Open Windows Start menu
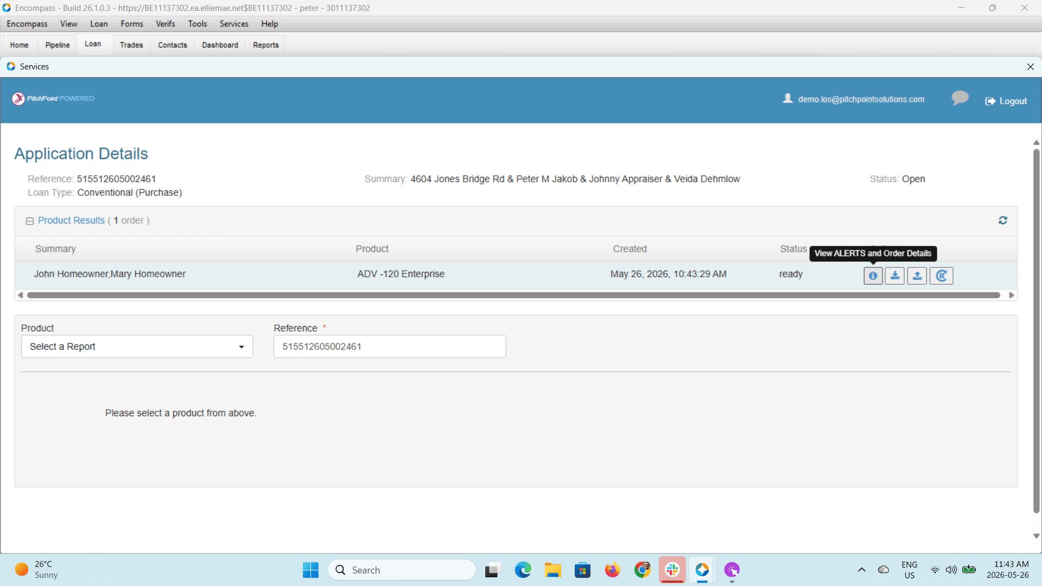 [x=310, y=570]
